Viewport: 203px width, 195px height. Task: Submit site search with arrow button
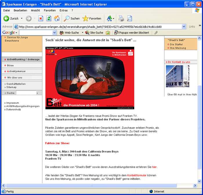click(37, 93)
